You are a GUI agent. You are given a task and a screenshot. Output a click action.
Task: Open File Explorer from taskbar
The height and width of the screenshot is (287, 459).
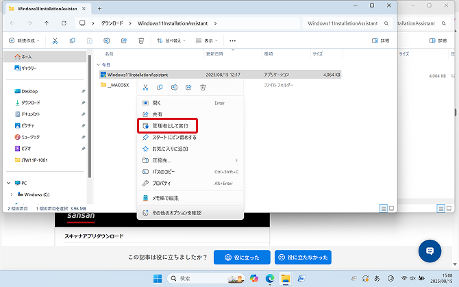pos(286,279)
